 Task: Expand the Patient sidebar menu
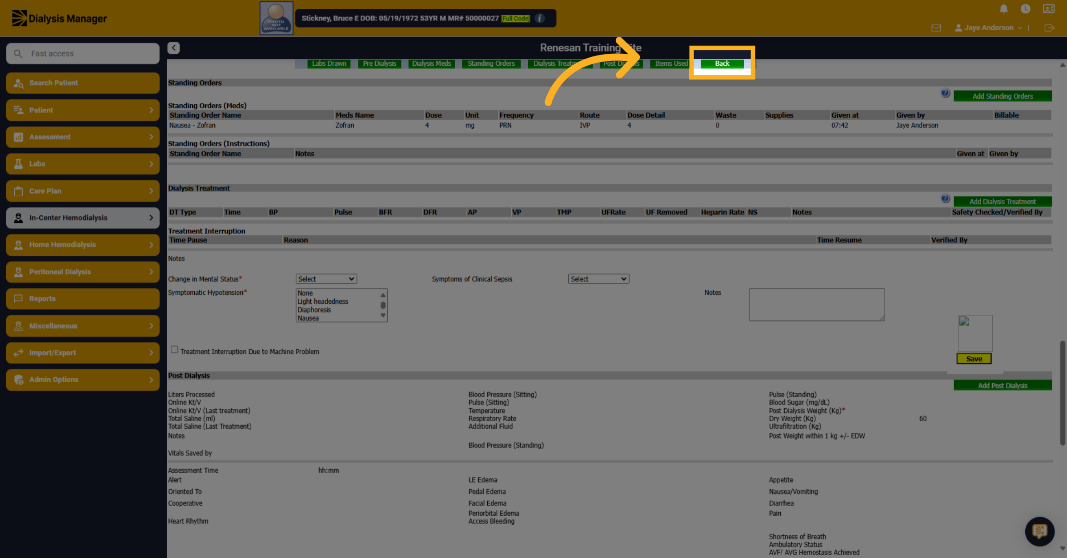[83, 110]
